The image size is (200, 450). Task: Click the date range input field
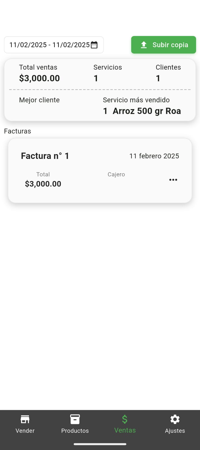pos(49,45)
